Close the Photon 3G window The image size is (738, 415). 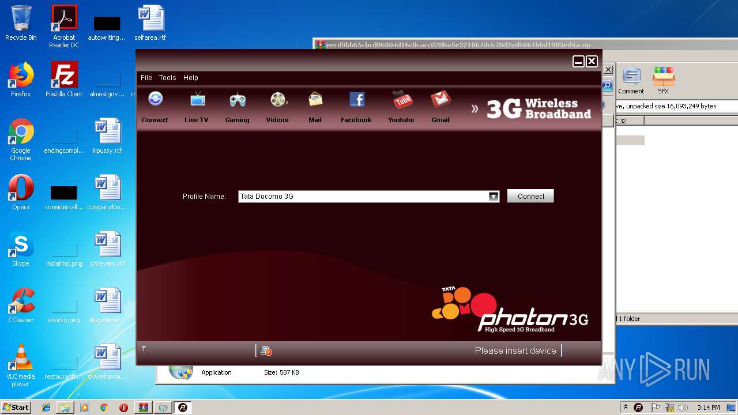[592, 62]
